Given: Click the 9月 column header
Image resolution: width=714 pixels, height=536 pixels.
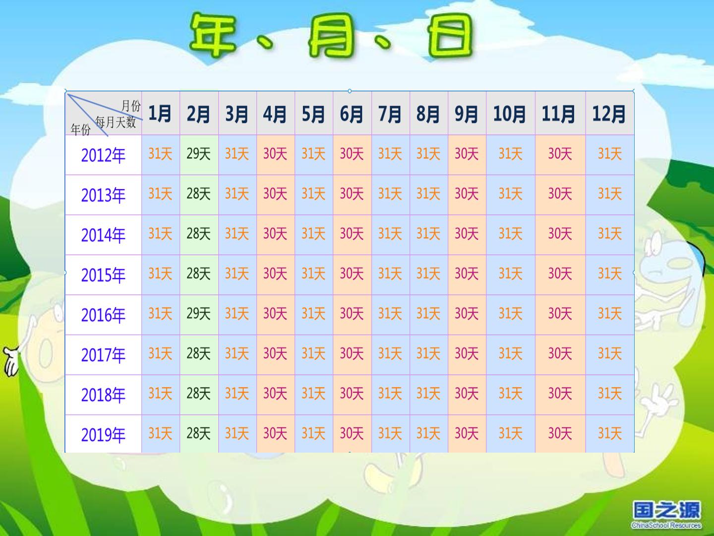Looking at the screenshot, I should tap(467, 114).
